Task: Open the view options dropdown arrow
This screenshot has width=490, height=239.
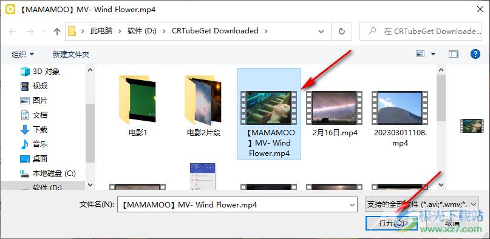Action: [433, 54]
